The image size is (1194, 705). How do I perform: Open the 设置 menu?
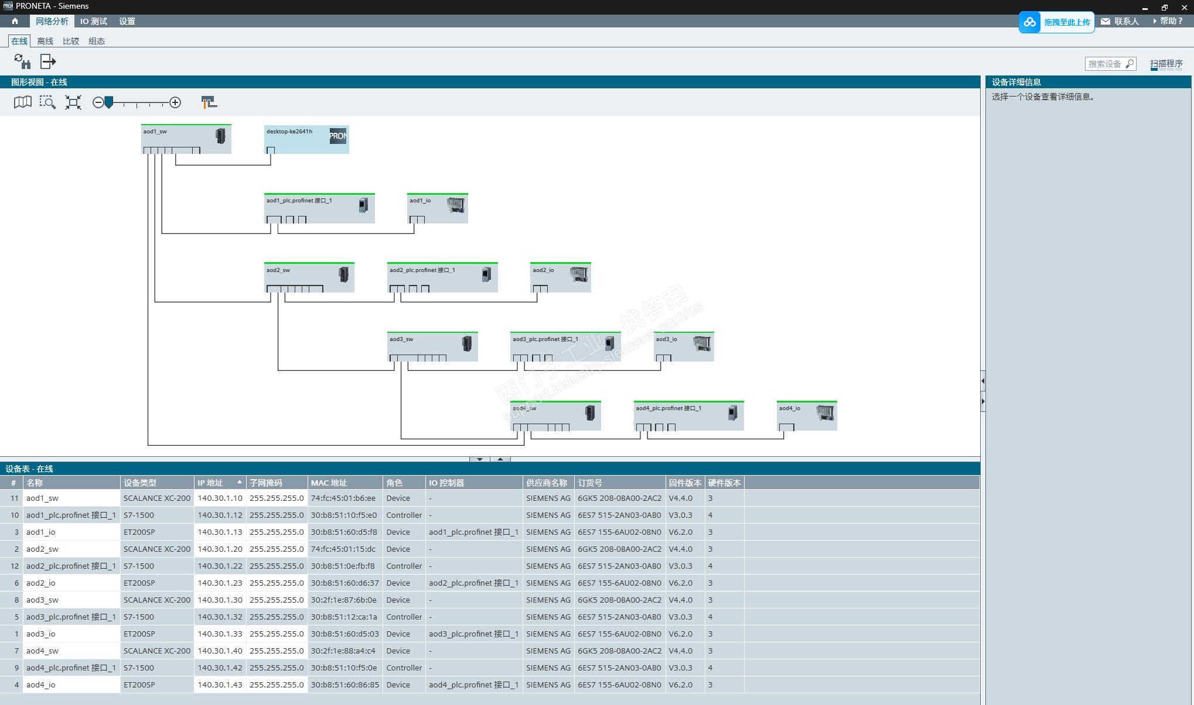pyautogui.click(x=127, y=21)
